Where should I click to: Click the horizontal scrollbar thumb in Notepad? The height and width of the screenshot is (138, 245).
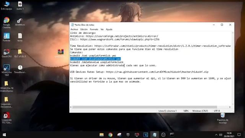coord(145,107)
